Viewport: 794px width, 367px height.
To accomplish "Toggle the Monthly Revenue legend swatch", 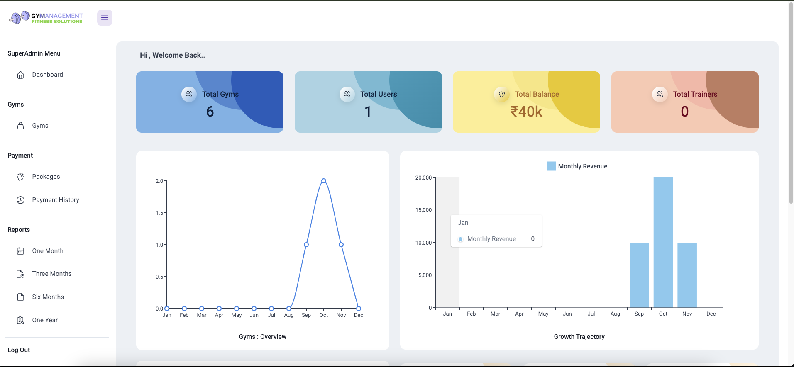I will click(x=551, y=166).
